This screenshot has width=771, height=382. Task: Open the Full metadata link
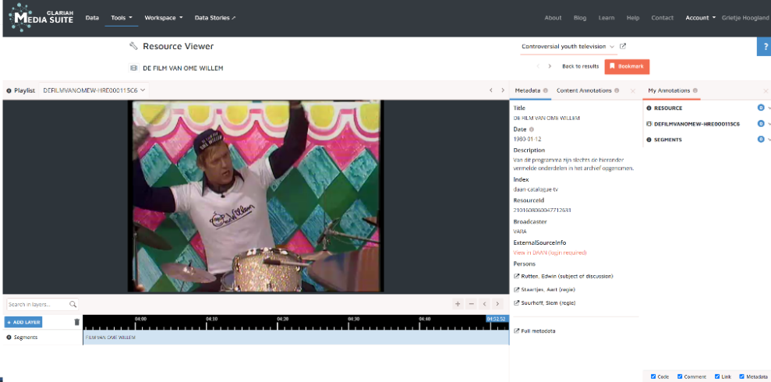(x=537, y=331)
